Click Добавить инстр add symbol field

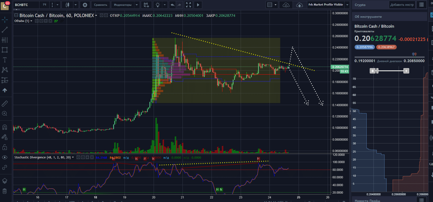[402, 5]
